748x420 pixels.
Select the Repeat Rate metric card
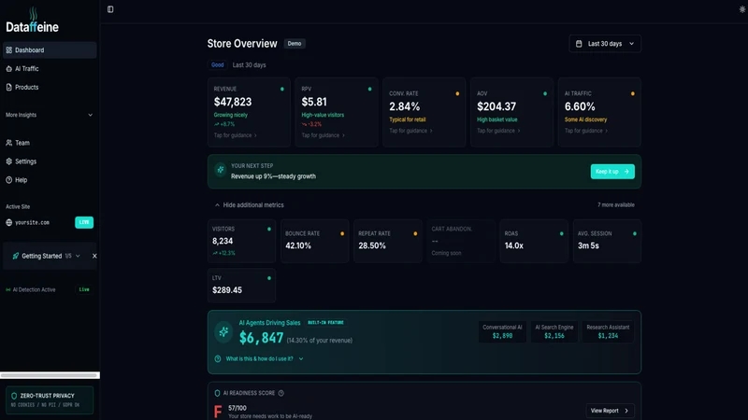point(388,241)
